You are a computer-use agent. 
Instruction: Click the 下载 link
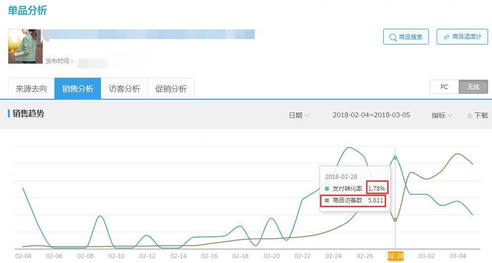pyautogui.click(x=478, y=115)
